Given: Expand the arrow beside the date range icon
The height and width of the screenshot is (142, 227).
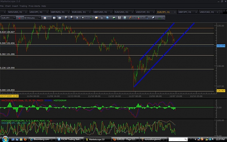Looking at the screenshot, I should click(49, 18).
